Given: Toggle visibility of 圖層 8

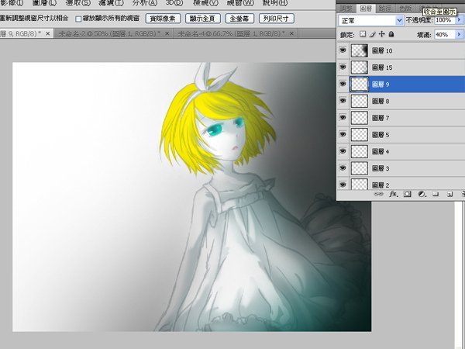Looking at the screenshot, I should 343,101.
